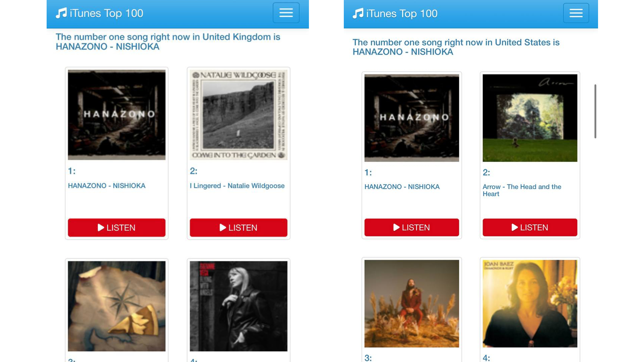Open the hamburger menu on the United States page
Image resolution: width=644 pixels, height=362 pixels.
point(576,13)
